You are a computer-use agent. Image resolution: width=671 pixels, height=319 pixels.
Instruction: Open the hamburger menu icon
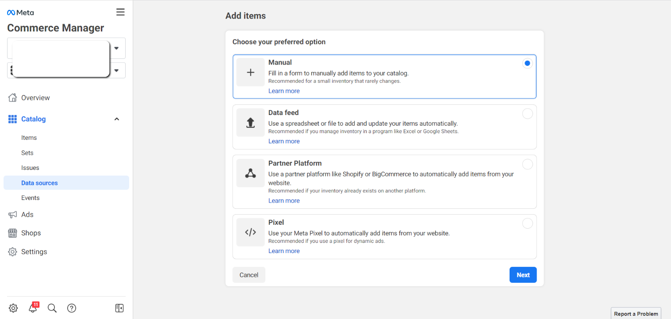(120, 12)
